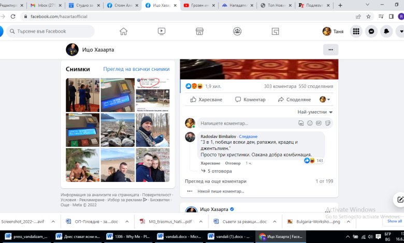Expand the account dropdown arrow in header
This screenshot has height=243, width=404.
(x=401, y=32)
